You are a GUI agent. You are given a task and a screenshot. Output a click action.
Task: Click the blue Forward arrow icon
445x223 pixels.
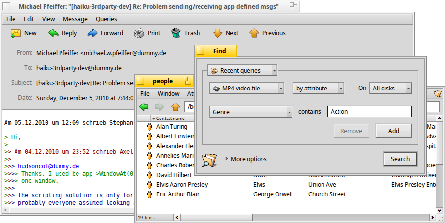[x=92, y=33]
